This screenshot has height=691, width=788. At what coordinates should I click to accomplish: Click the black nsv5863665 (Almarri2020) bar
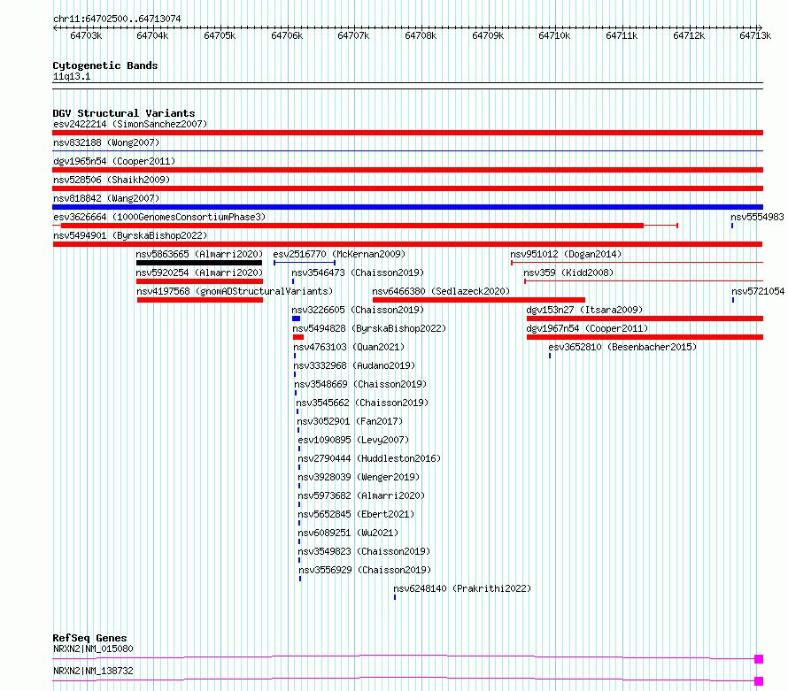coord(199,263)
